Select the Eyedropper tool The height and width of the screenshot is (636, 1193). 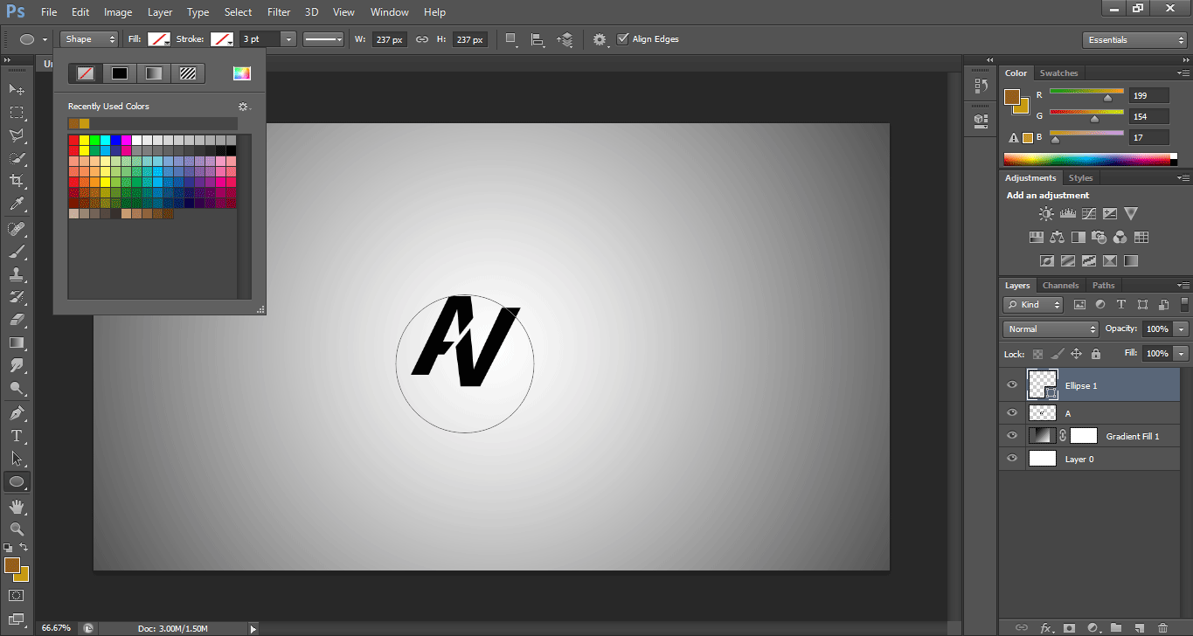point(17,204)
